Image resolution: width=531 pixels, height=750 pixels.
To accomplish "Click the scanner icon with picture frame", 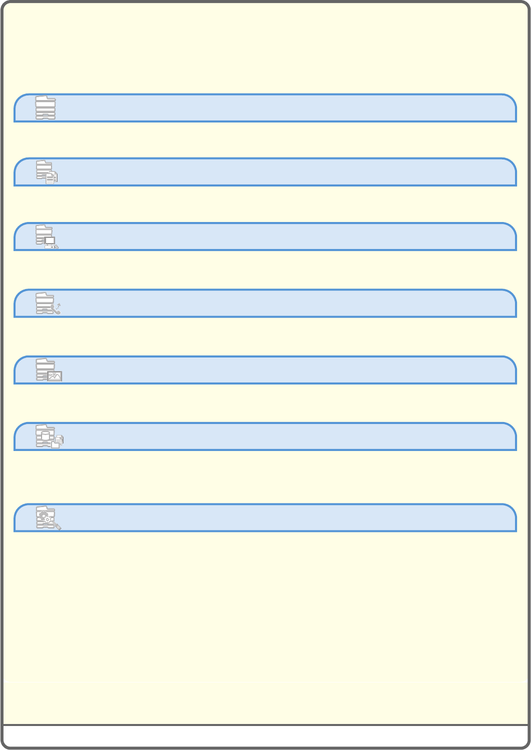I will pos(48,370).
